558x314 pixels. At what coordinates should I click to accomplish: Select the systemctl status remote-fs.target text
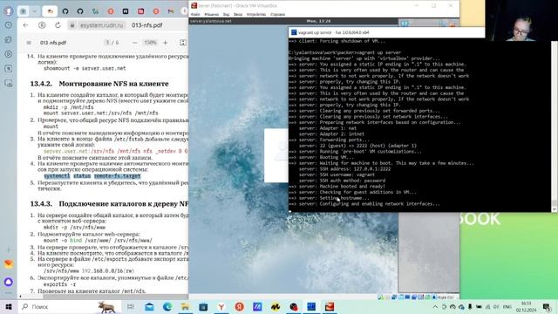92,176
